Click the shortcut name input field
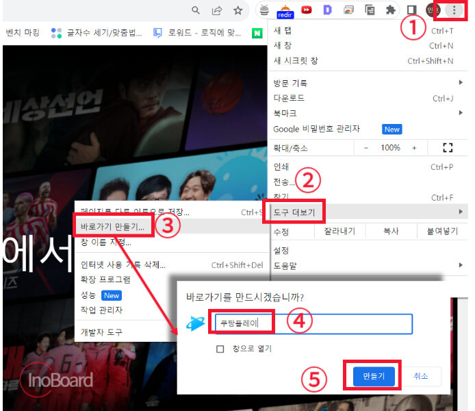Image resolution: width=475 pixels, height=411 pixels. [x=313, y=323]
